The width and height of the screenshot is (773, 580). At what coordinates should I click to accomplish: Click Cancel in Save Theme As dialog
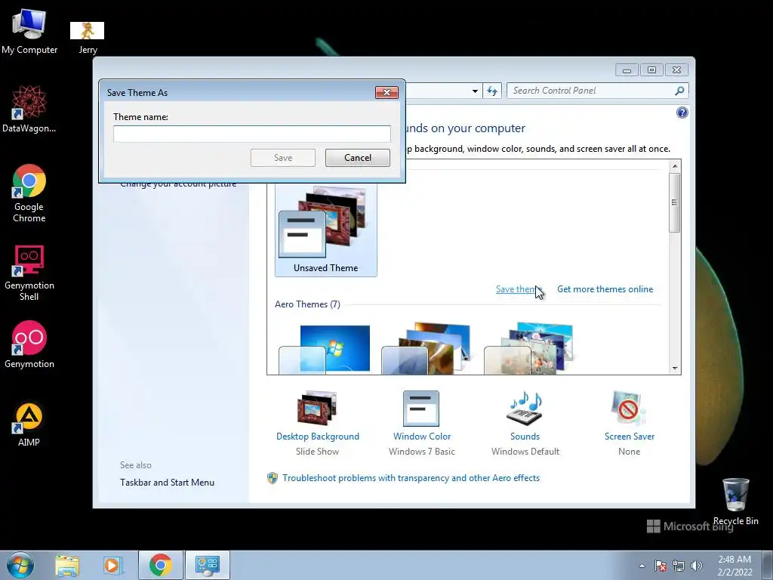tap(357, 158)
